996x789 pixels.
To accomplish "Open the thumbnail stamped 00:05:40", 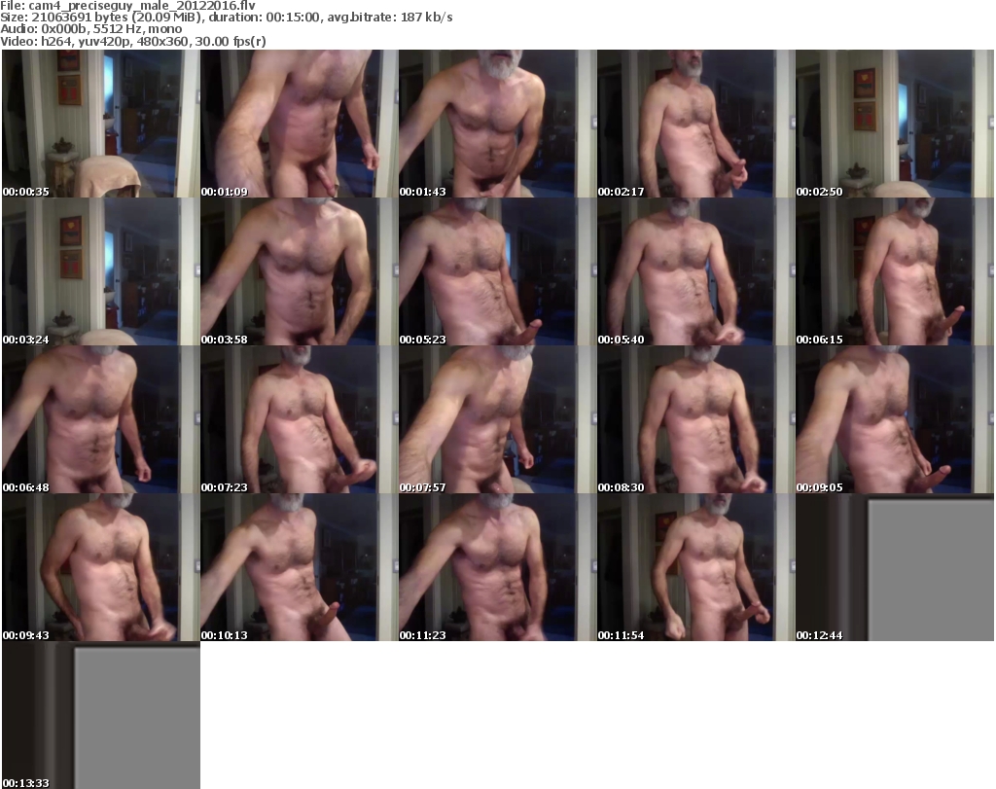I will pos(696,271).
